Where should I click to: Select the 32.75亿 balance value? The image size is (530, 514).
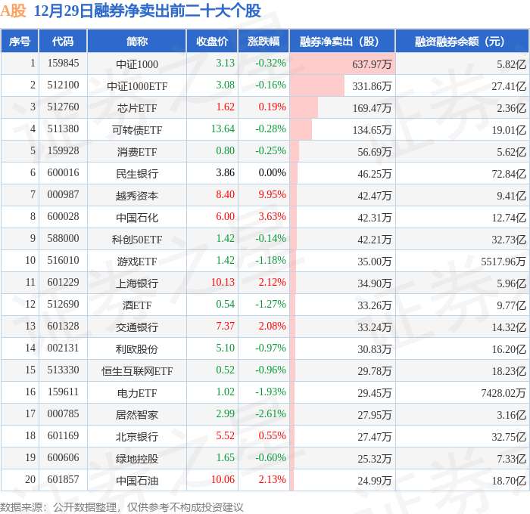click(509, 437)
